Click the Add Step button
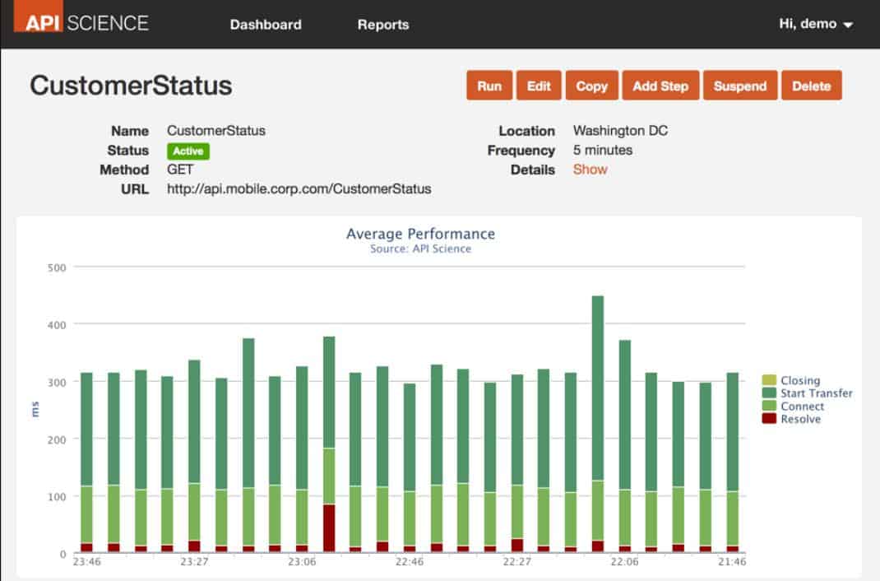Screen dimensions: 880x581 (x=660, y=86)
